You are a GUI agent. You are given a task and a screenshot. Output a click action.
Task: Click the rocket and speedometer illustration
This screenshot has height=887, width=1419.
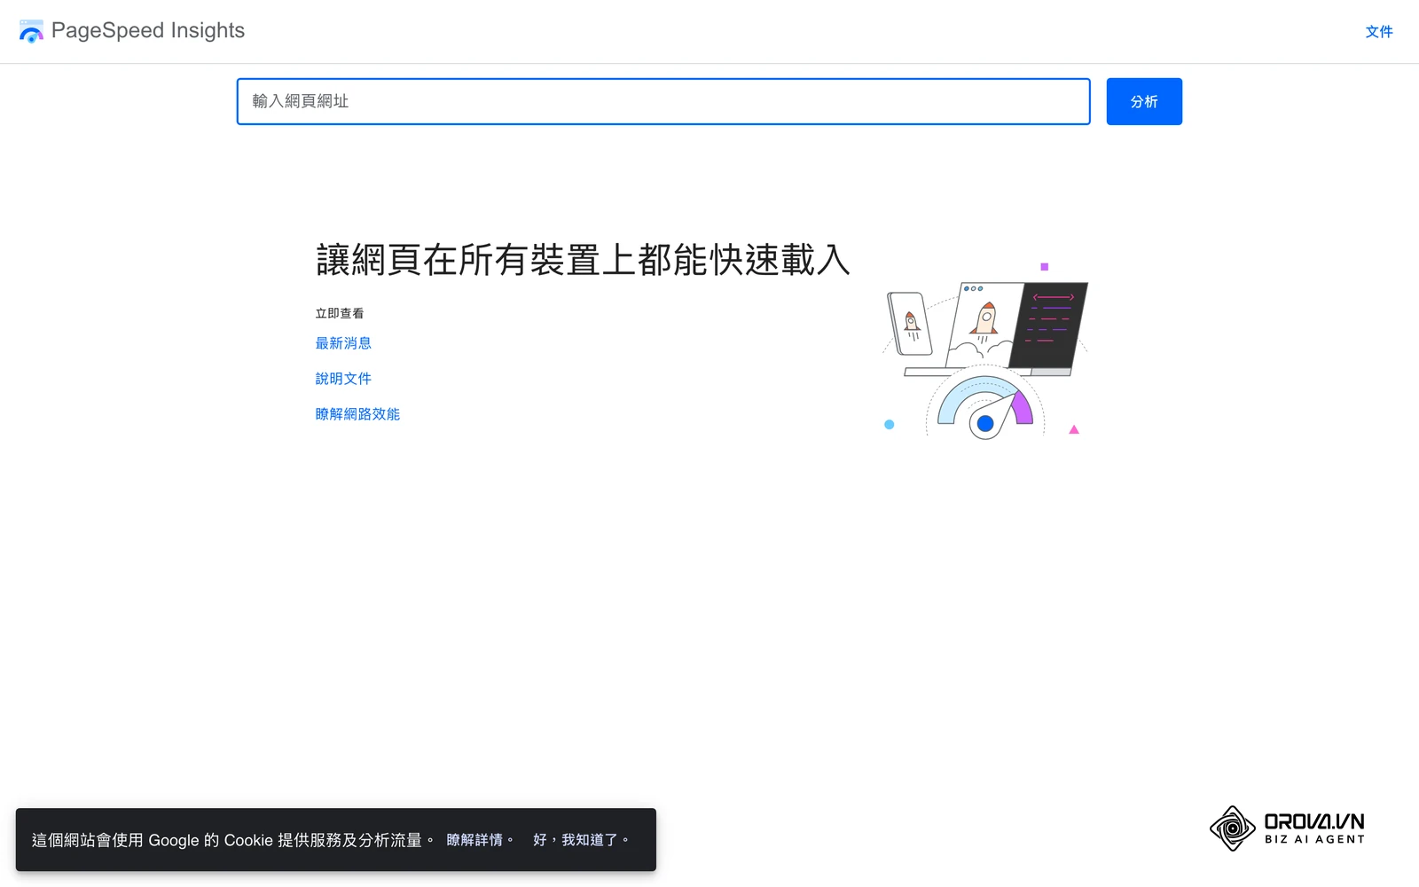tap(985, 351)
